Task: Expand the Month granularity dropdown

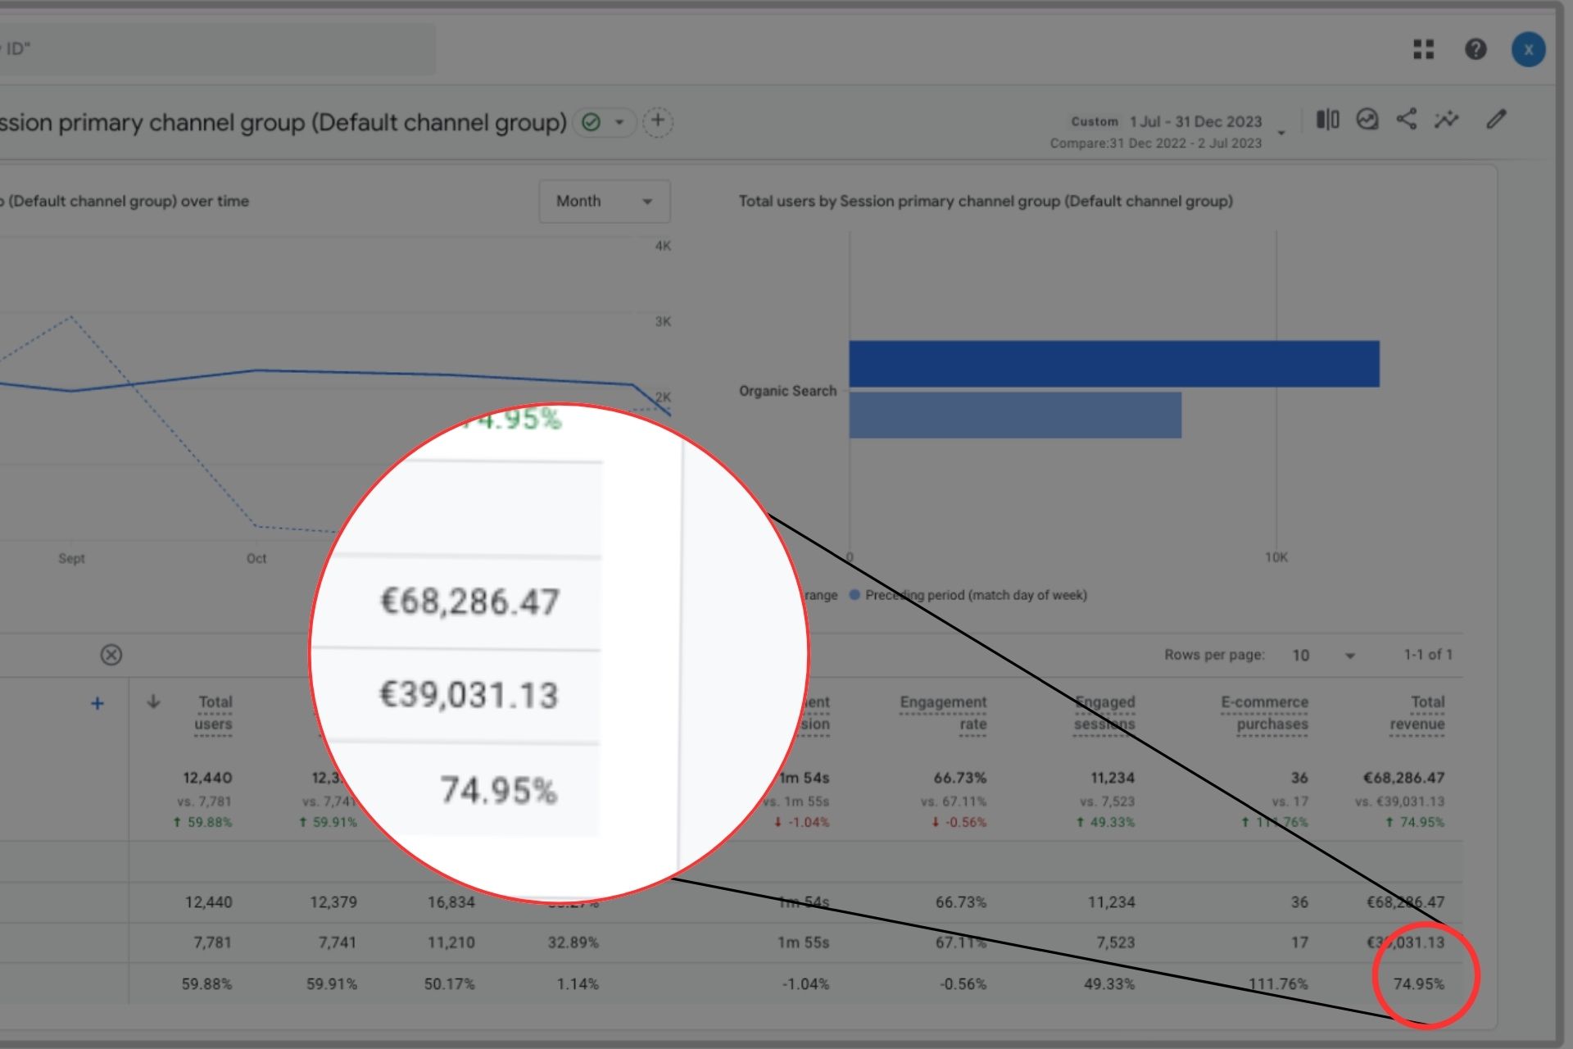Action: coord(604,202)
